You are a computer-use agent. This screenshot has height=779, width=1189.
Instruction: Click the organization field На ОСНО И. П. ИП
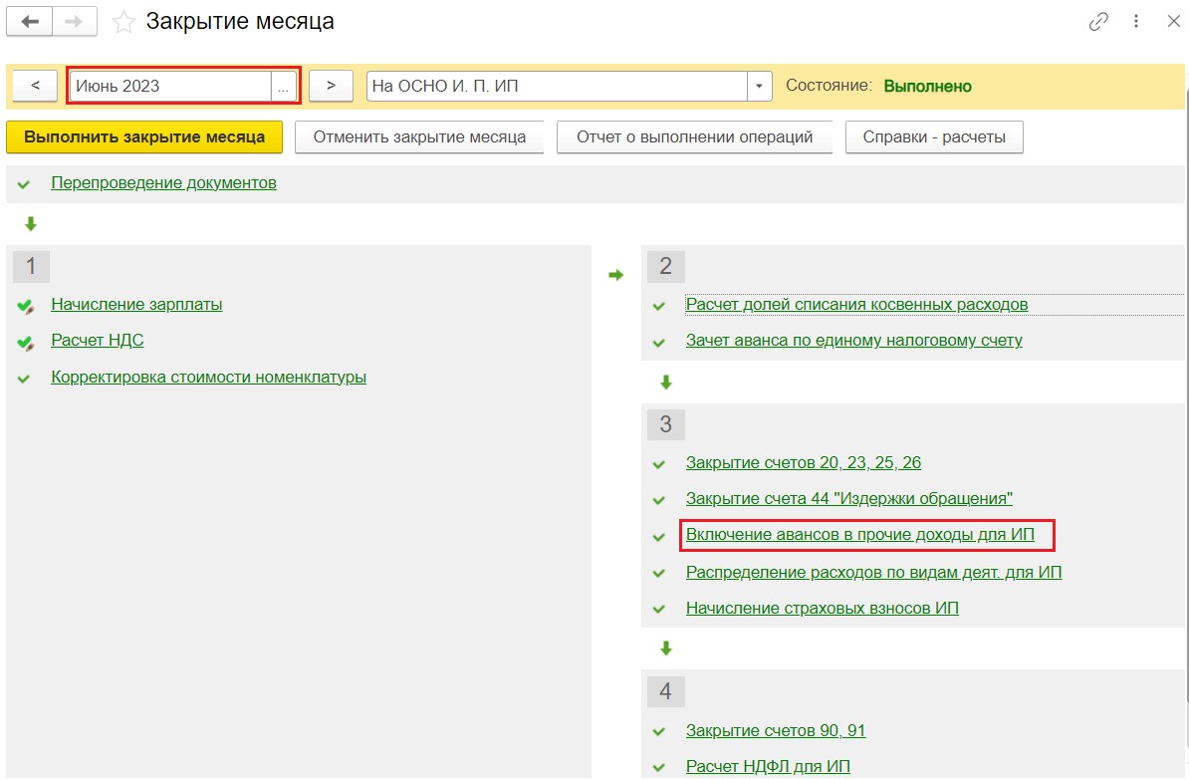pyautogui.click(x=558, y=86)
